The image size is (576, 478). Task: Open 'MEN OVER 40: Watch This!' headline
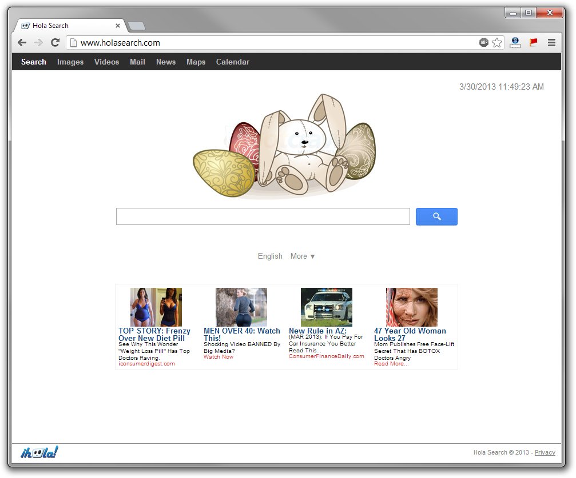pos(242,334)
